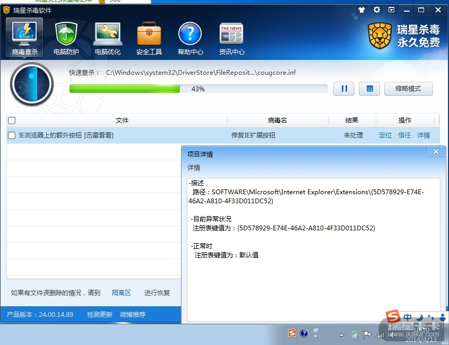Screen dimensions: 449x345
Task: Tick the select-all checkbox in table header
Action: [x=12, y=120]
